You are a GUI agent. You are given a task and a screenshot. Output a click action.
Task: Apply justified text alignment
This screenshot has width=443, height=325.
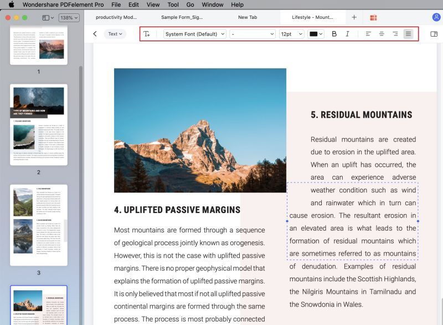tap(408, 33)
